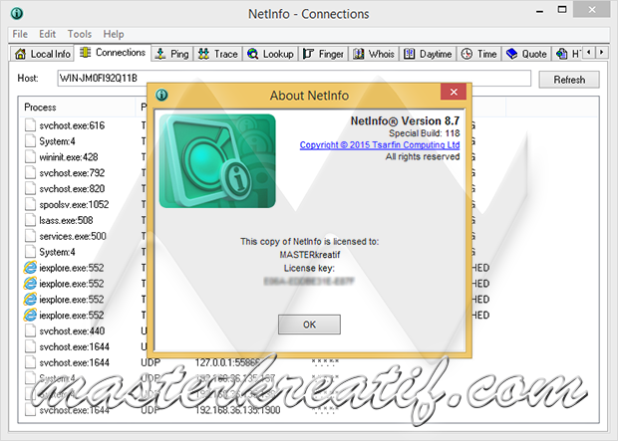Open the File menu
The image size is (618, 441).
click(20, 34)
